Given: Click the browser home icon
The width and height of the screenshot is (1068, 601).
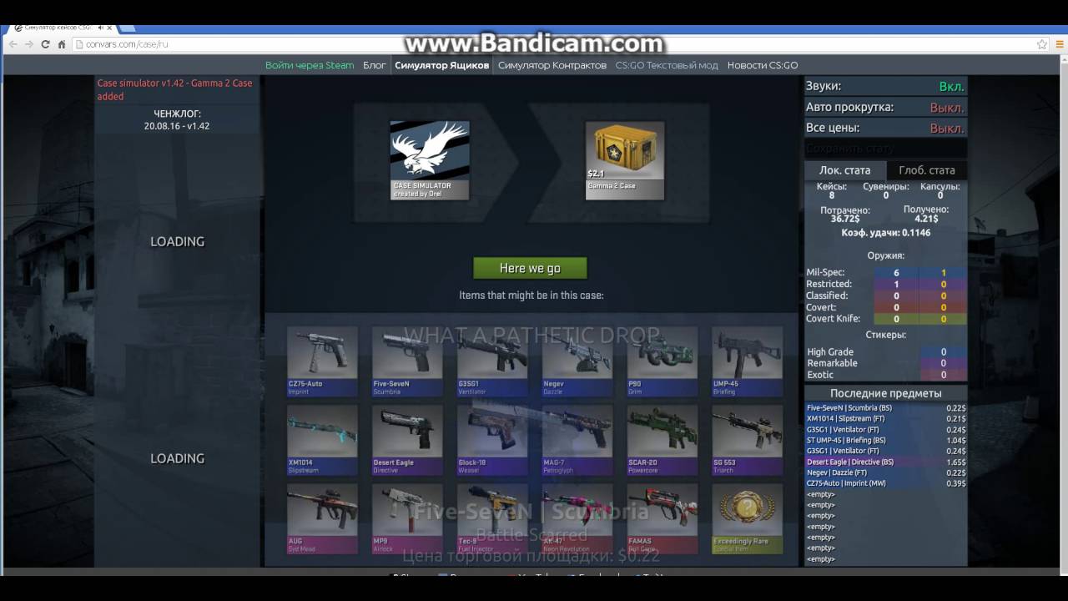Looking at the screenshot, I should point(62,44).
